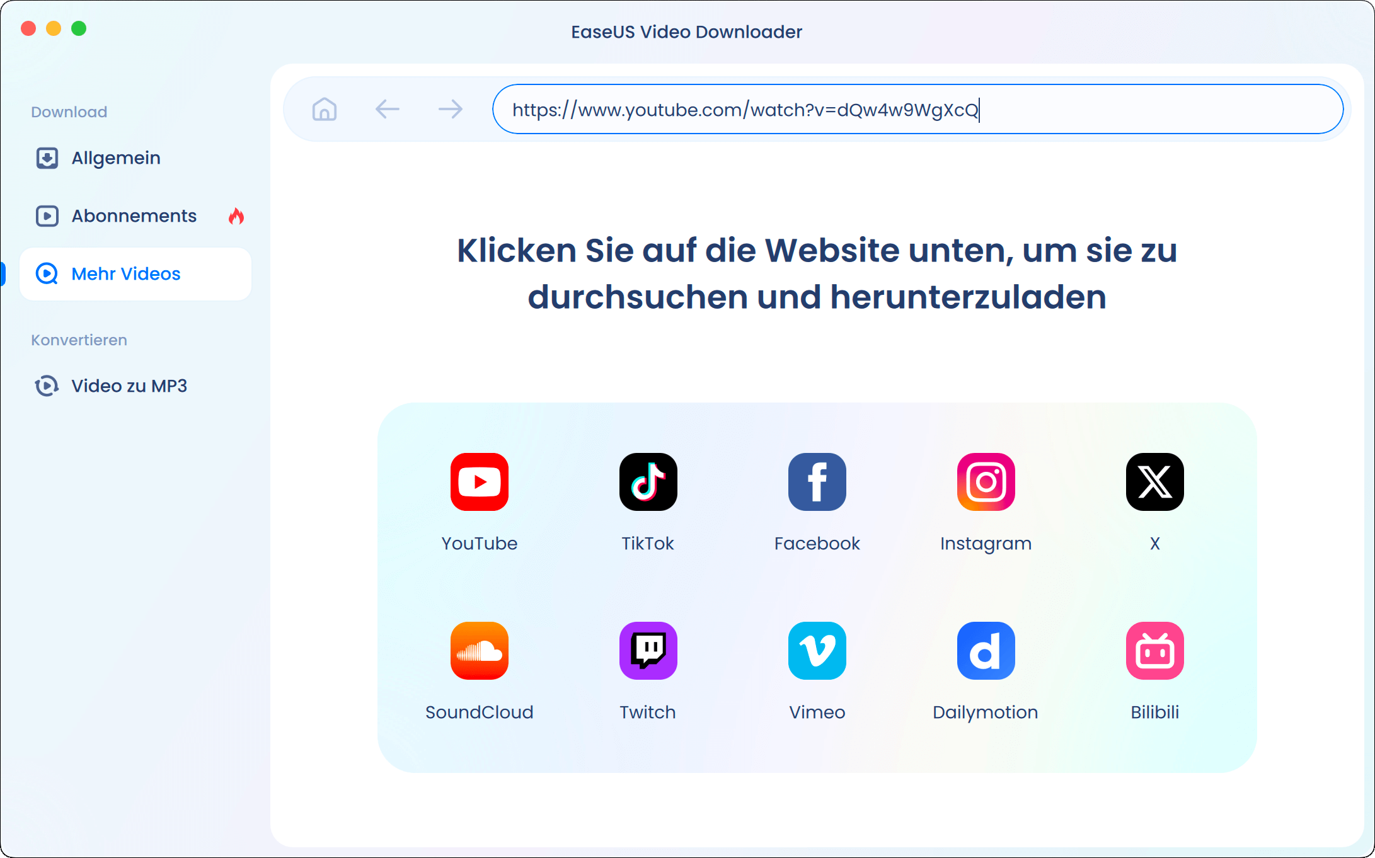Screen dimensions: 1375x858
Task: Click the home navigation button
Action: click(x=325, y=109)
